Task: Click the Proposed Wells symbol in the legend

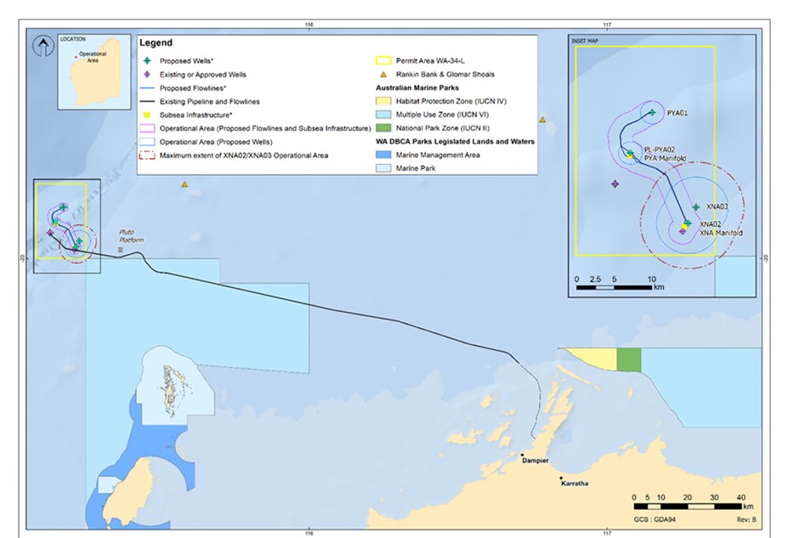Action: 147,61
